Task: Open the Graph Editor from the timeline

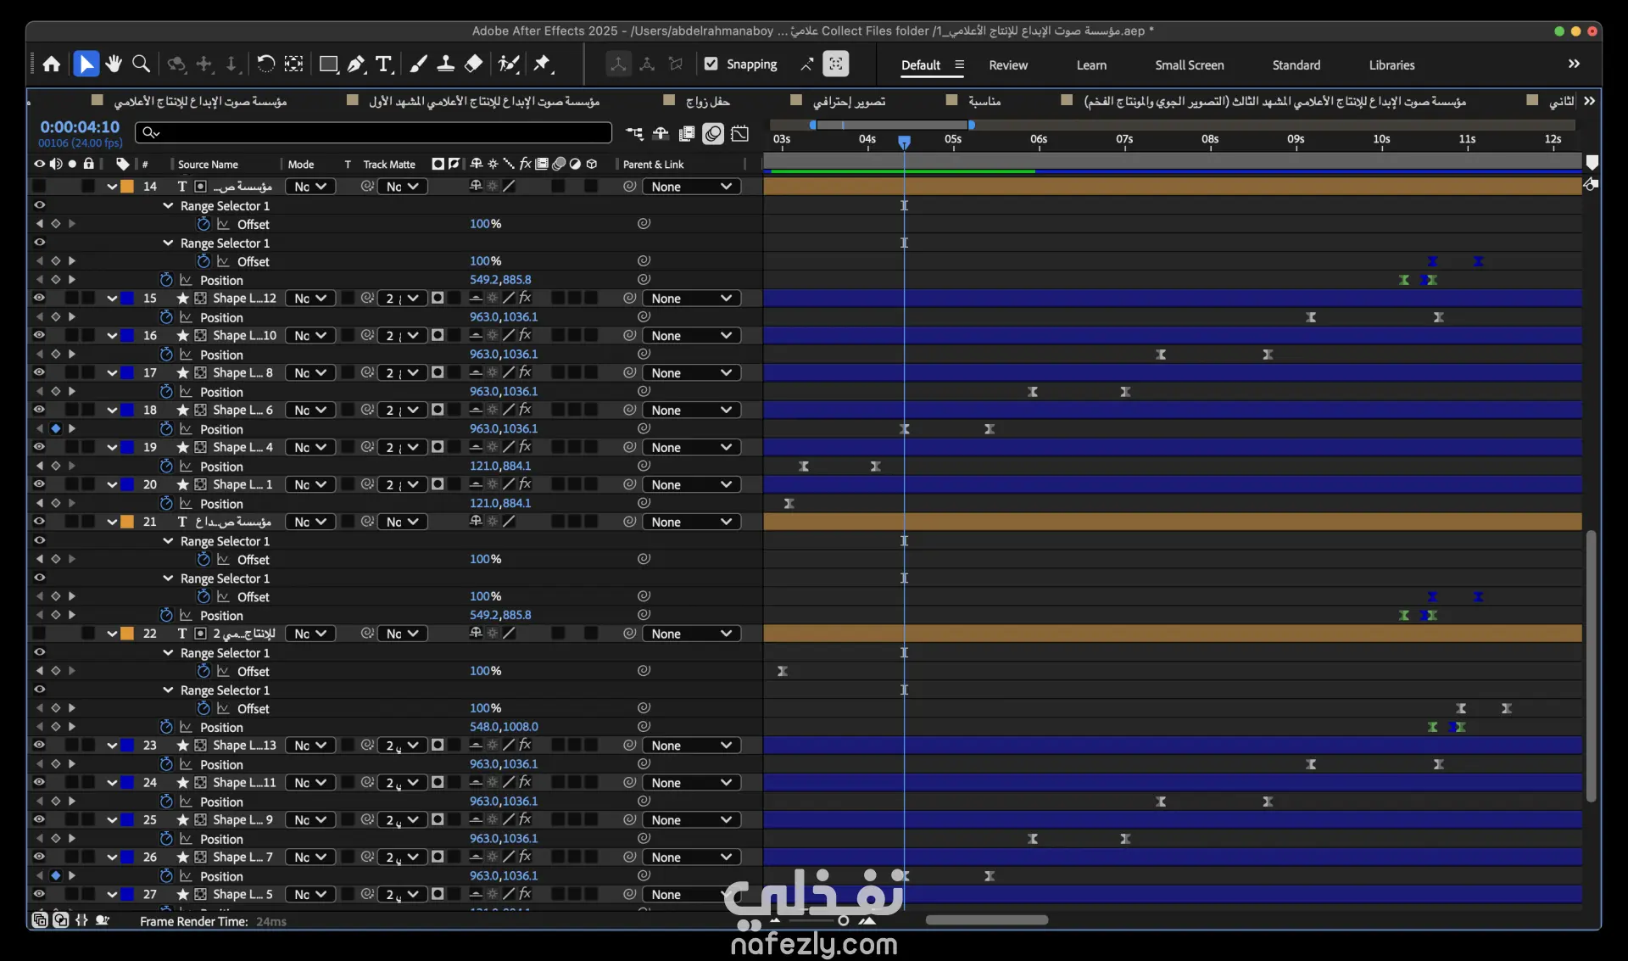Action: coord(740,133)
